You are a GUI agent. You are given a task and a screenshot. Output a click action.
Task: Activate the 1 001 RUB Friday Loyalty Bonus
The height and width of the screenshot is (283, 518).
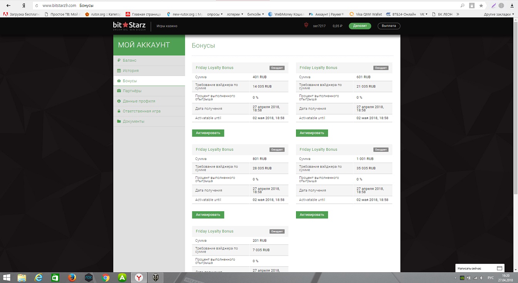coord(312,215)
